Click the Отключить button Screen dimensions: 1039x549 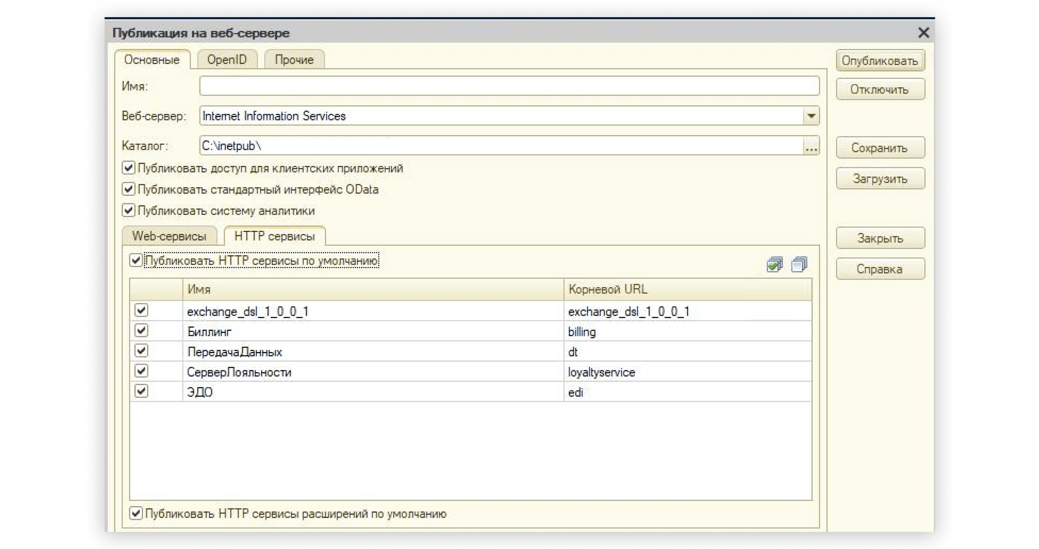tap(880, 90)
